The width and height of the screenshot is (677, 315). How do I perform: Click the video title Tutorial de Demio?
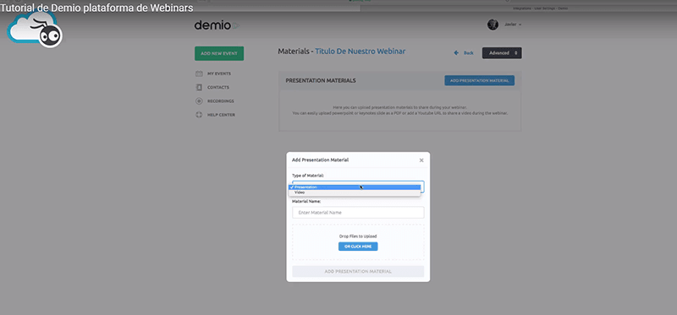[x=96, y=8]
